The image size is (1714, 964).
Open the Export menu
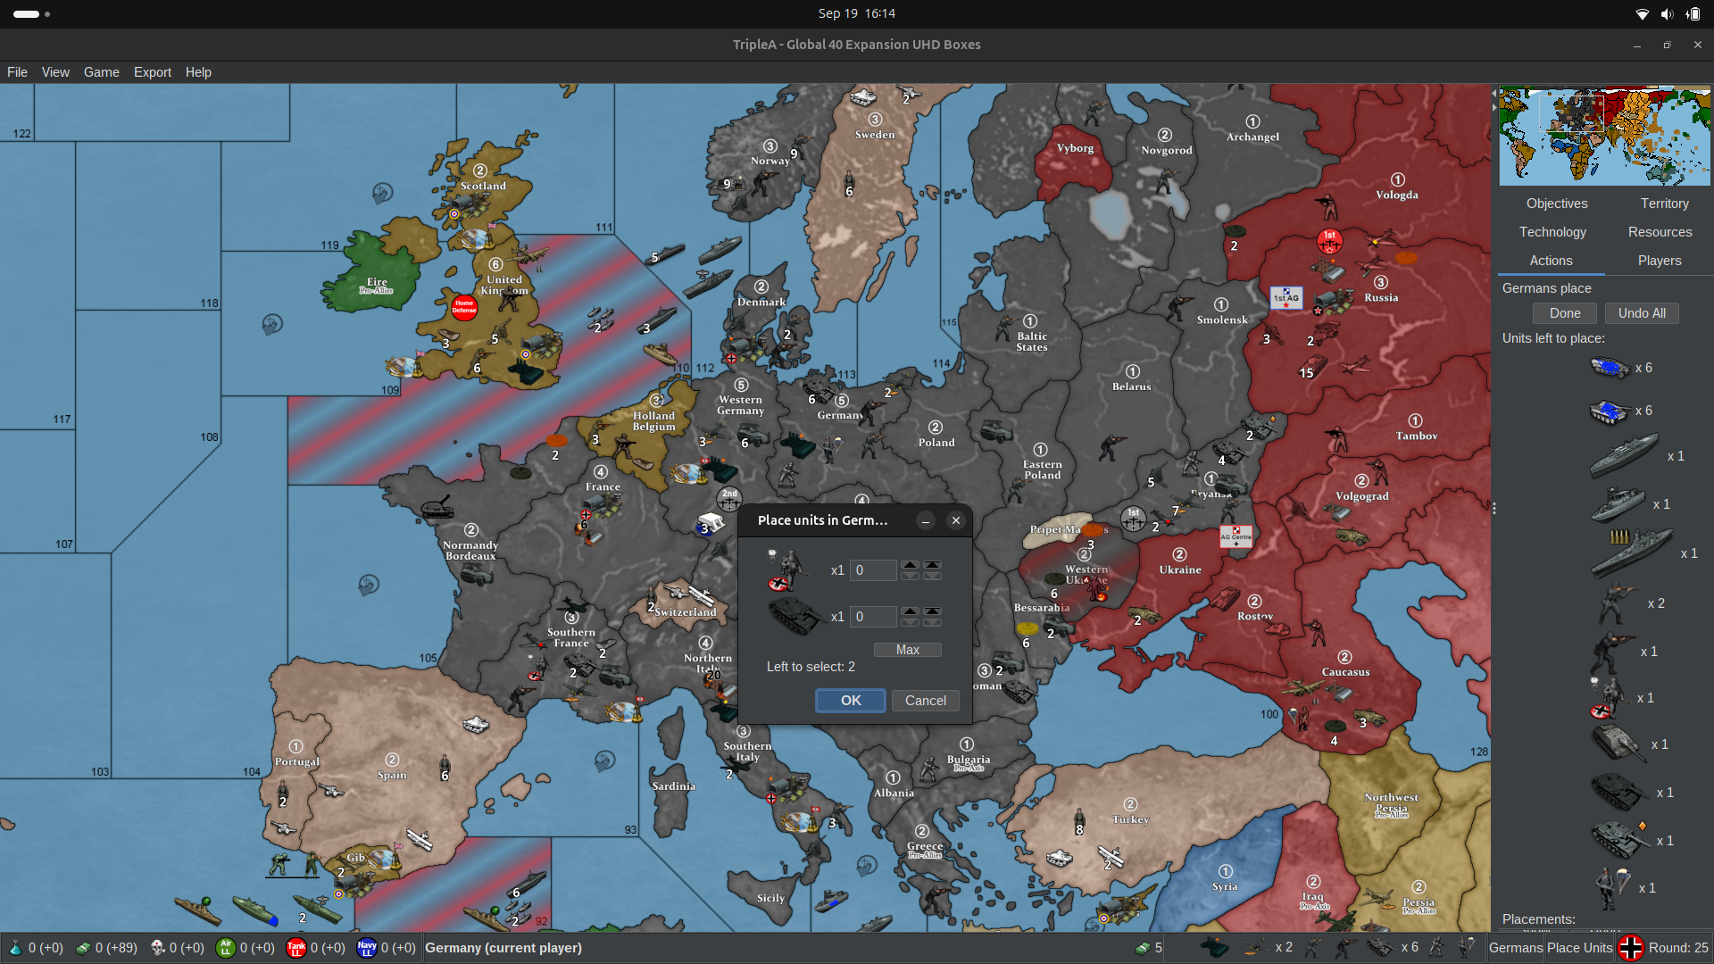[153, 72]
